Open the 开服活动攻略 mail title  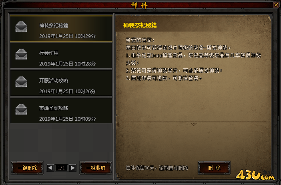coord(54,80)
